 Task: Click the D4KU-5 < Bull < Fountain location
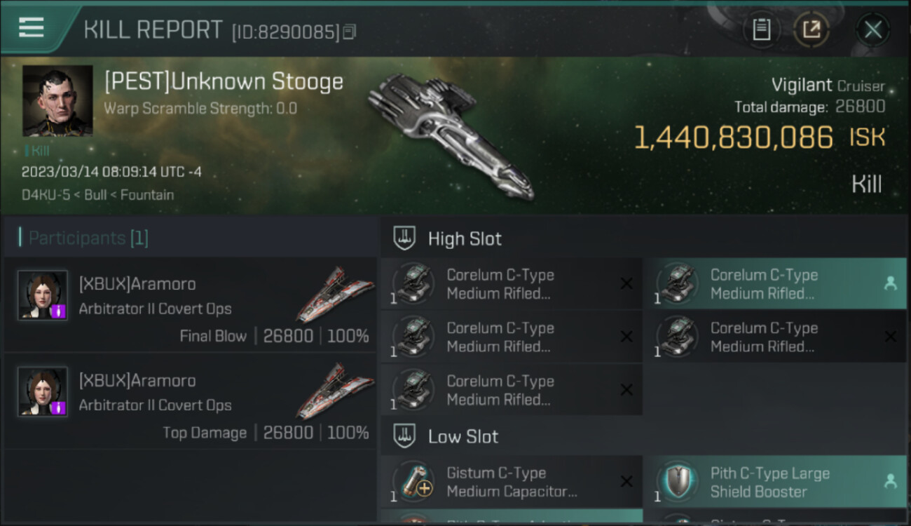pyautogui.click(x=97, y=194)
